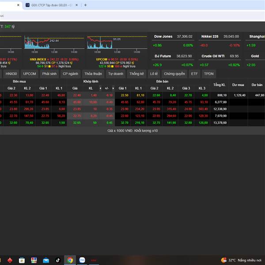This screenshot has width=265, height=265.
Task: Click left arrow beside +/- column header
Action: (100, 88)
